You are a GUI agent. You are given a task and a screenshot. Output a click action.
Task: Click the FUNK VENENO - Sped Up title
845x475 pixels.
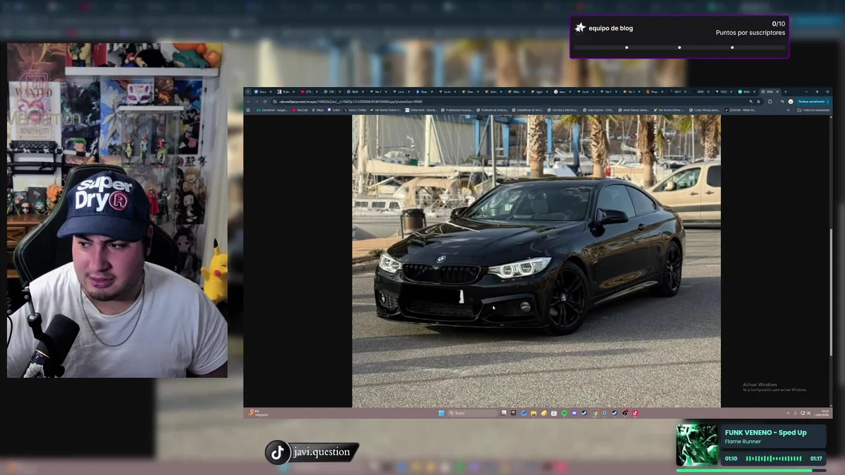click(766, 433)
